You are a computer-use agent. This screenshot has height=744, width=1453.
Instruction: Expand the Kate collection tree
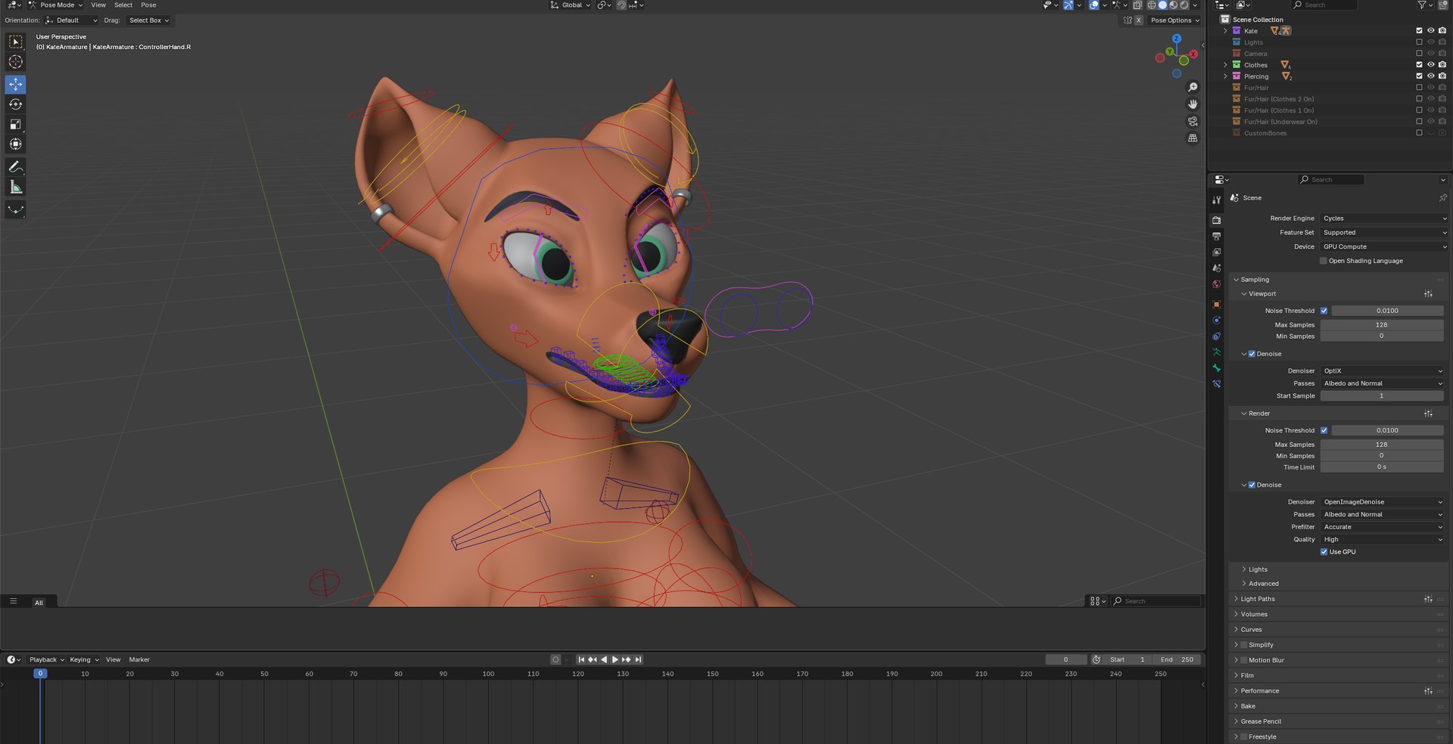click(1225, 31)
